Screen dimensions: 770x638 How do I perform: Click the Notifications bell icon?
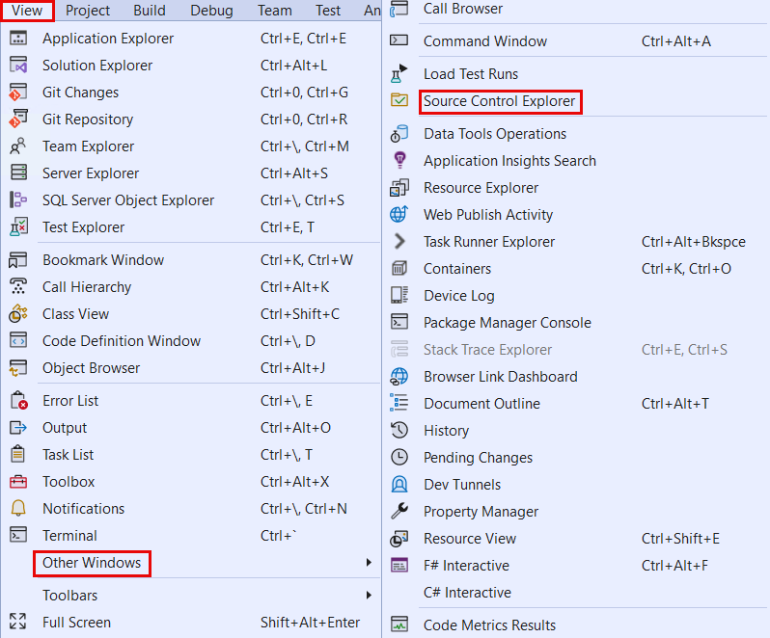(17, 509)
